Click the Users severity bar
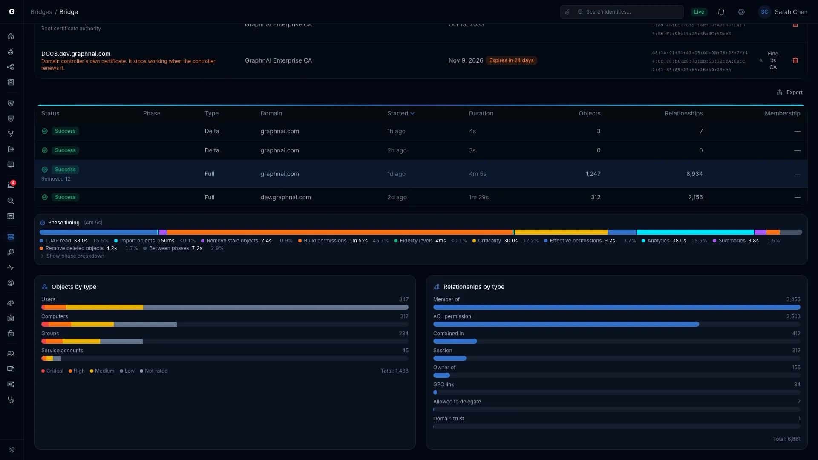 [x=225, y=307]
